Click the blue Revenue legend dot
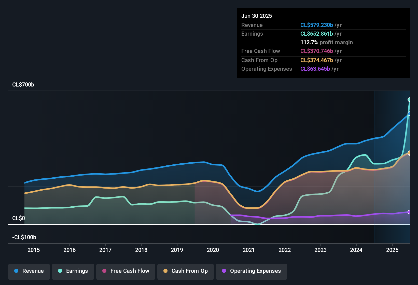The image size is (418, 285). (16, 271)
